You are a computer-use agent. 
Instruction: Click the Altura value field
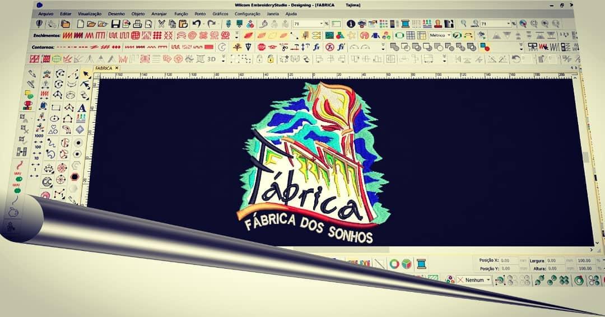click(556, 268)
